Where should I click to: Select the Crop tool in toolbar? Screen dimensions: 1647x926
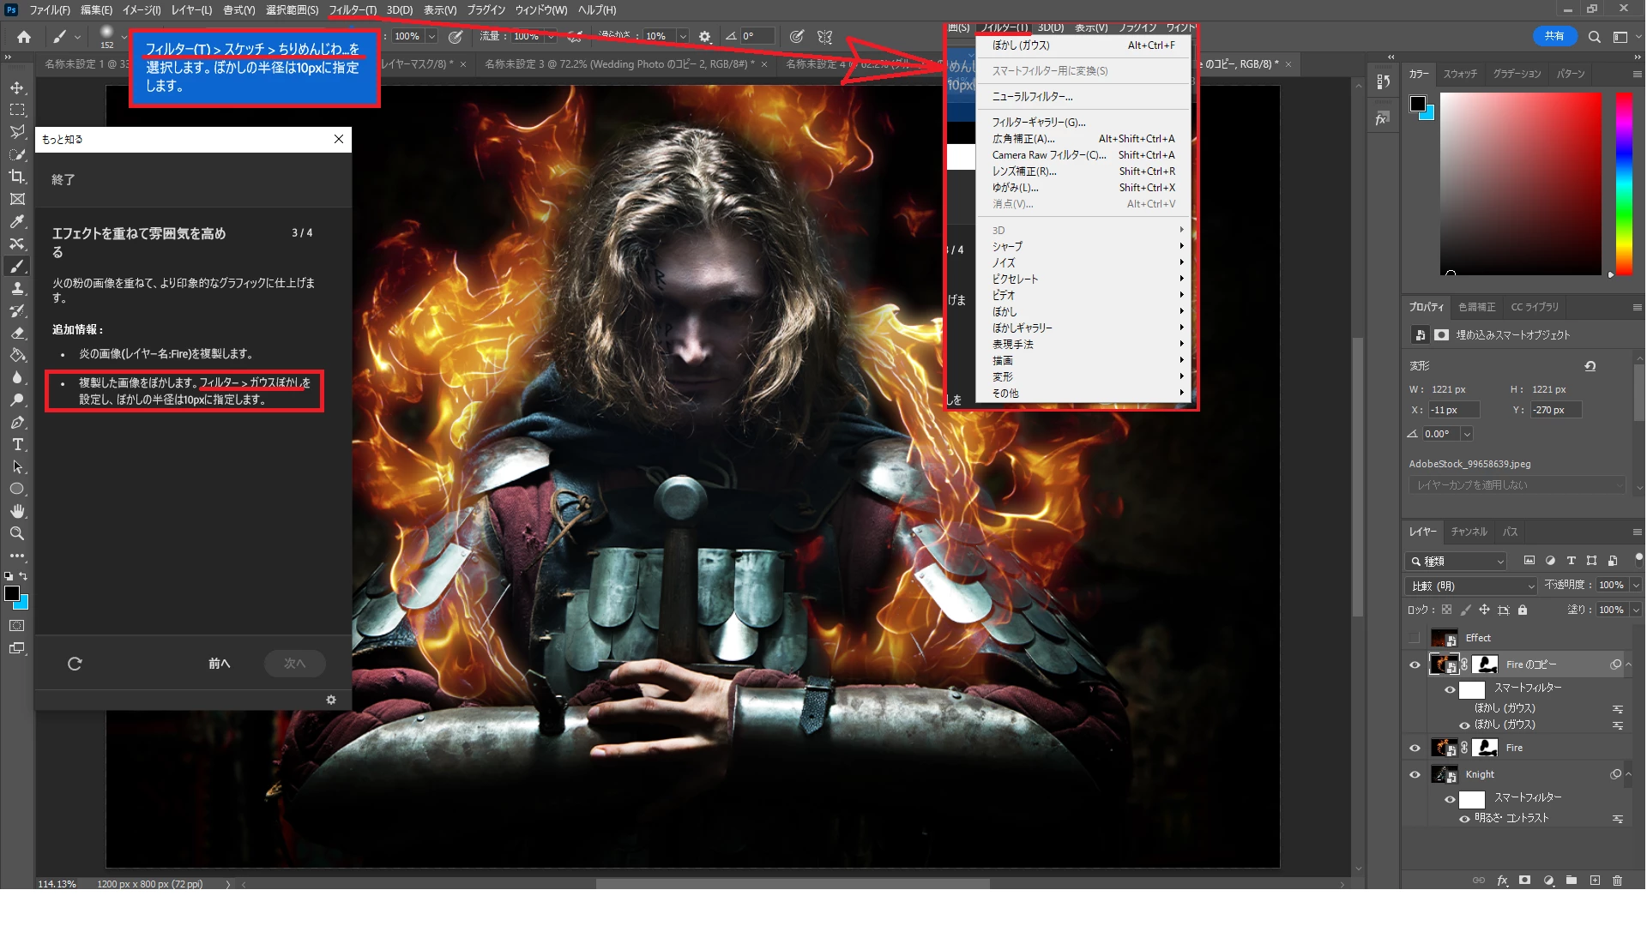[17, 177]
